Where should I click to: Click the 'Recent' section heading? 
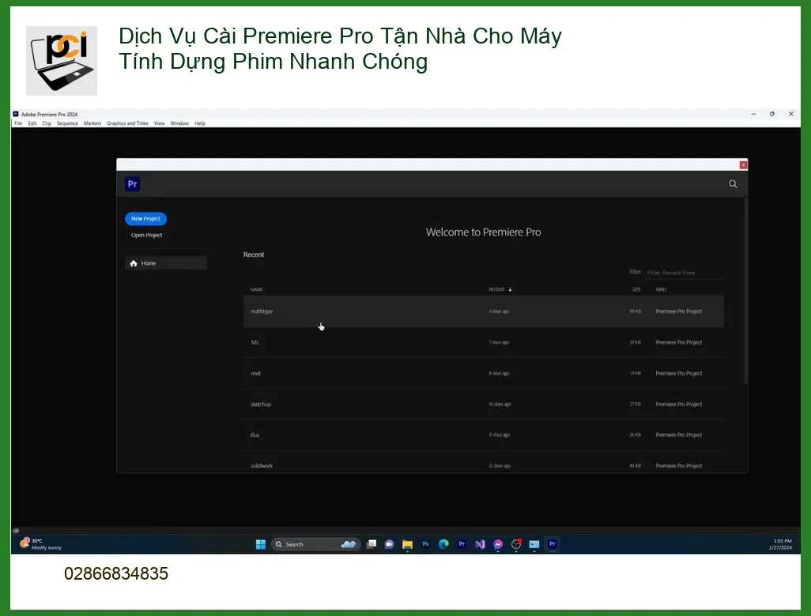tap(254, 255)
